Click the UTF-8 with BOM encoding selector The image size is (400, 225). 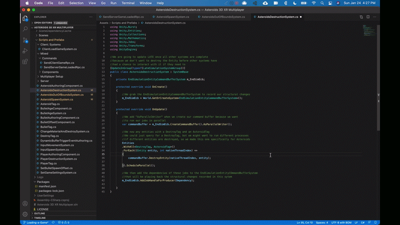[342, 222]
